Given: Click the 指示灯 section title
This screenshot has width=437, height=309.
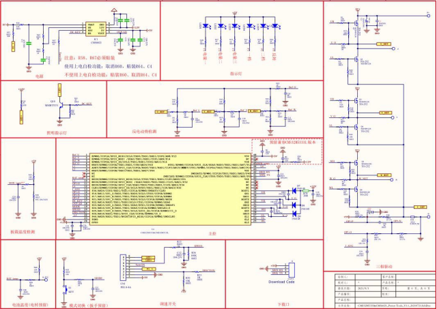Looking at the screenshot, I should [x=235, y=74].
